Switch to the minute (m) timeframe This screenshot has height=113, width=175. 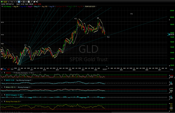tap(8, 2)
